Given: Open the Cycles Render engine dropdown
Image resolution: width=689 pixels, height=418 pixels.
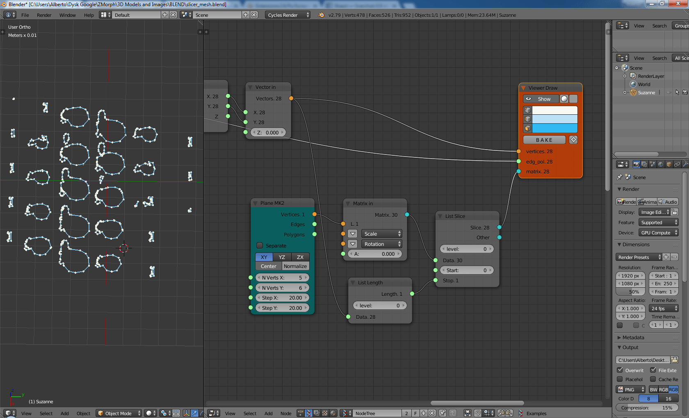Looking at the screenshot, I should coord(288,15).
